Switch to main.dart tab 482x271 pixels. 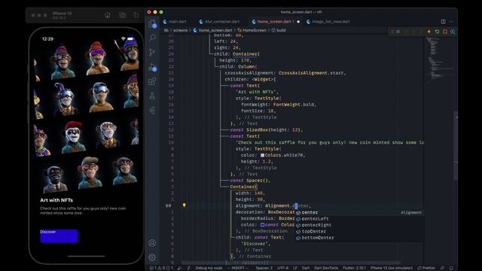[x=175, y=22]
